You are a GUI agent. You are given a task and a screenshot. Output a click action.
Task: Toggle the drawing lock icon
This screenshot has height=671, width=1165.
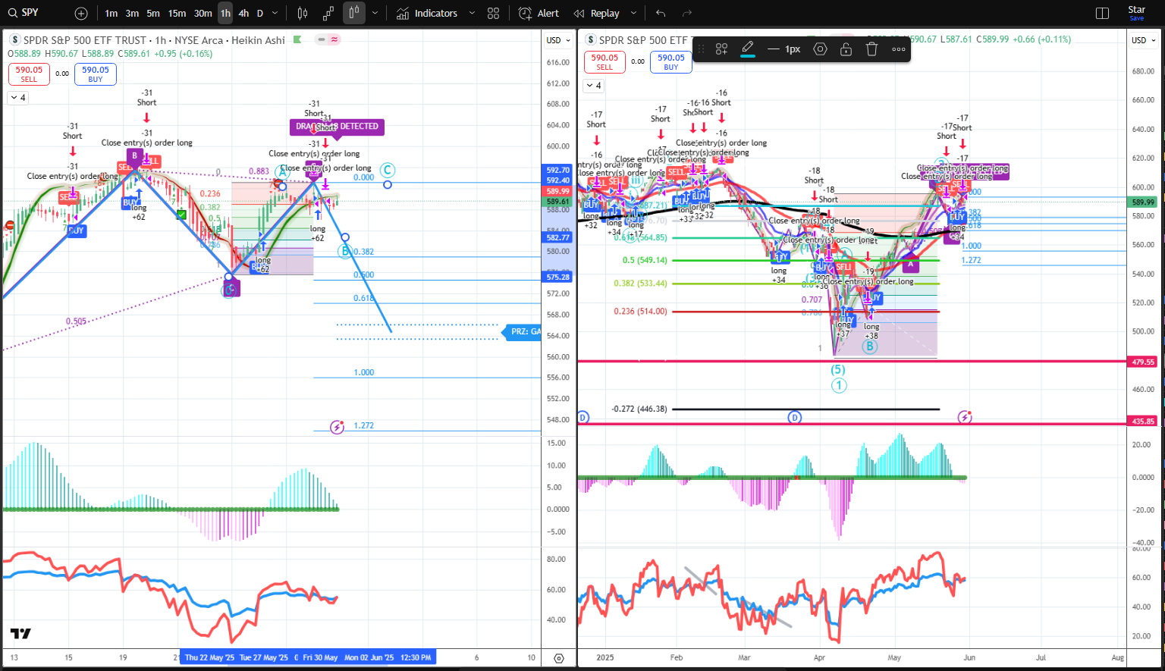(x=846, y=49)
